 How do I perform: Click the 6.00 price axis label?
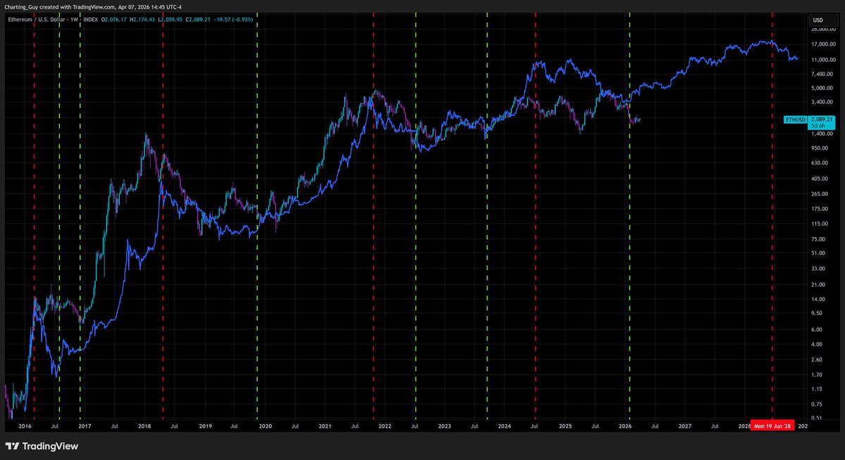click(817, 330)
